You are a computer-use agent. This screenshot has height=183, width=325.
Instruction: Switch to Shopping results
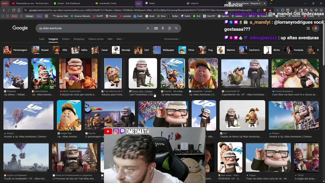click(x=79, y=39)
